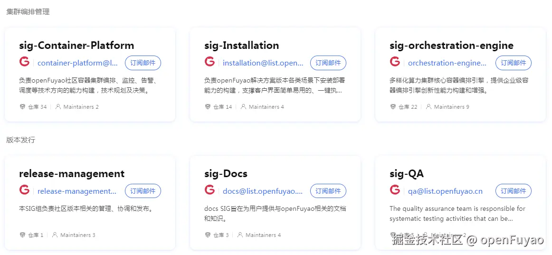Click Maintainers 3 text
Image resolution: width=552 pixels, height=255 pixels.
tap(78, 235)
